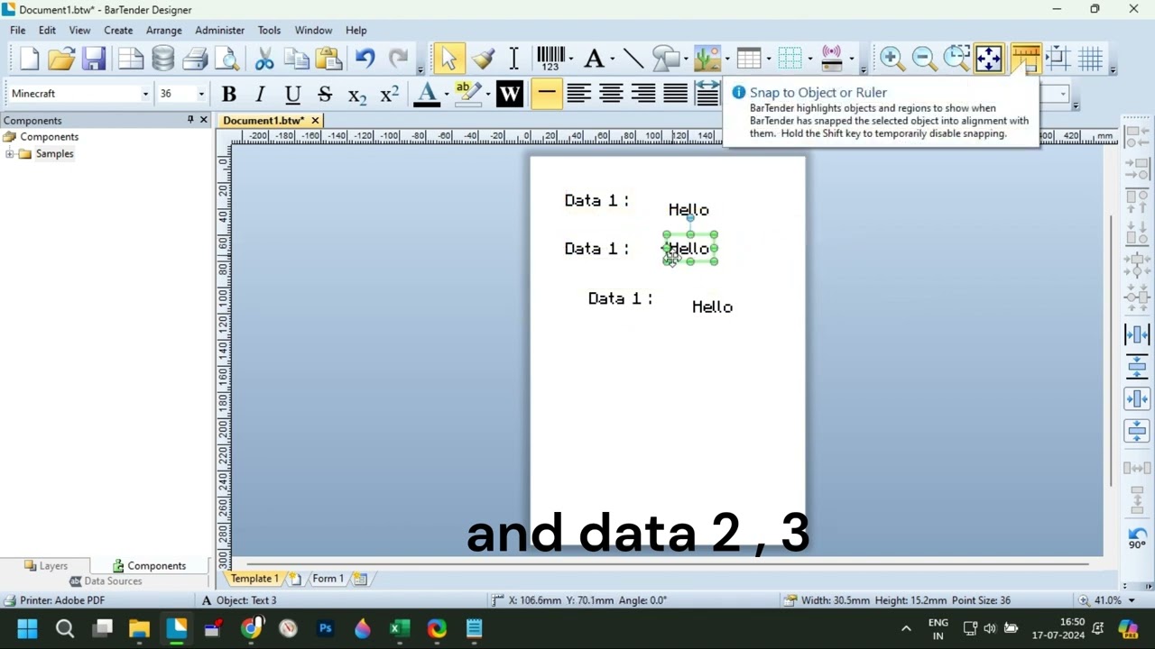Copy the selected object icon

(x=296, y=59)
